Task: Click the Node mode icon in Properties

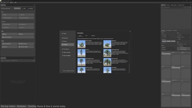Action: [x=23, y=8]
